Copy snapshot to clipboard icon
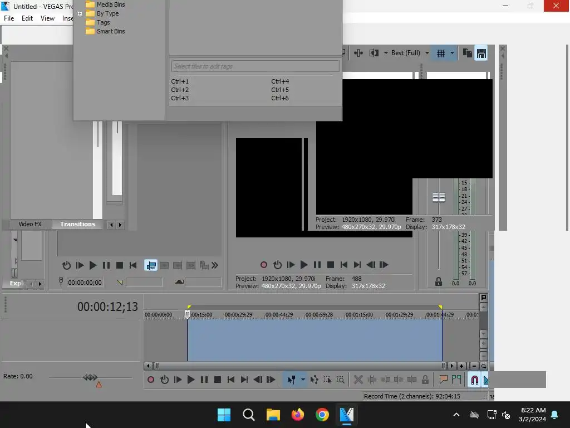Screen dimensions: 570x428 click(x=467, y=53)
